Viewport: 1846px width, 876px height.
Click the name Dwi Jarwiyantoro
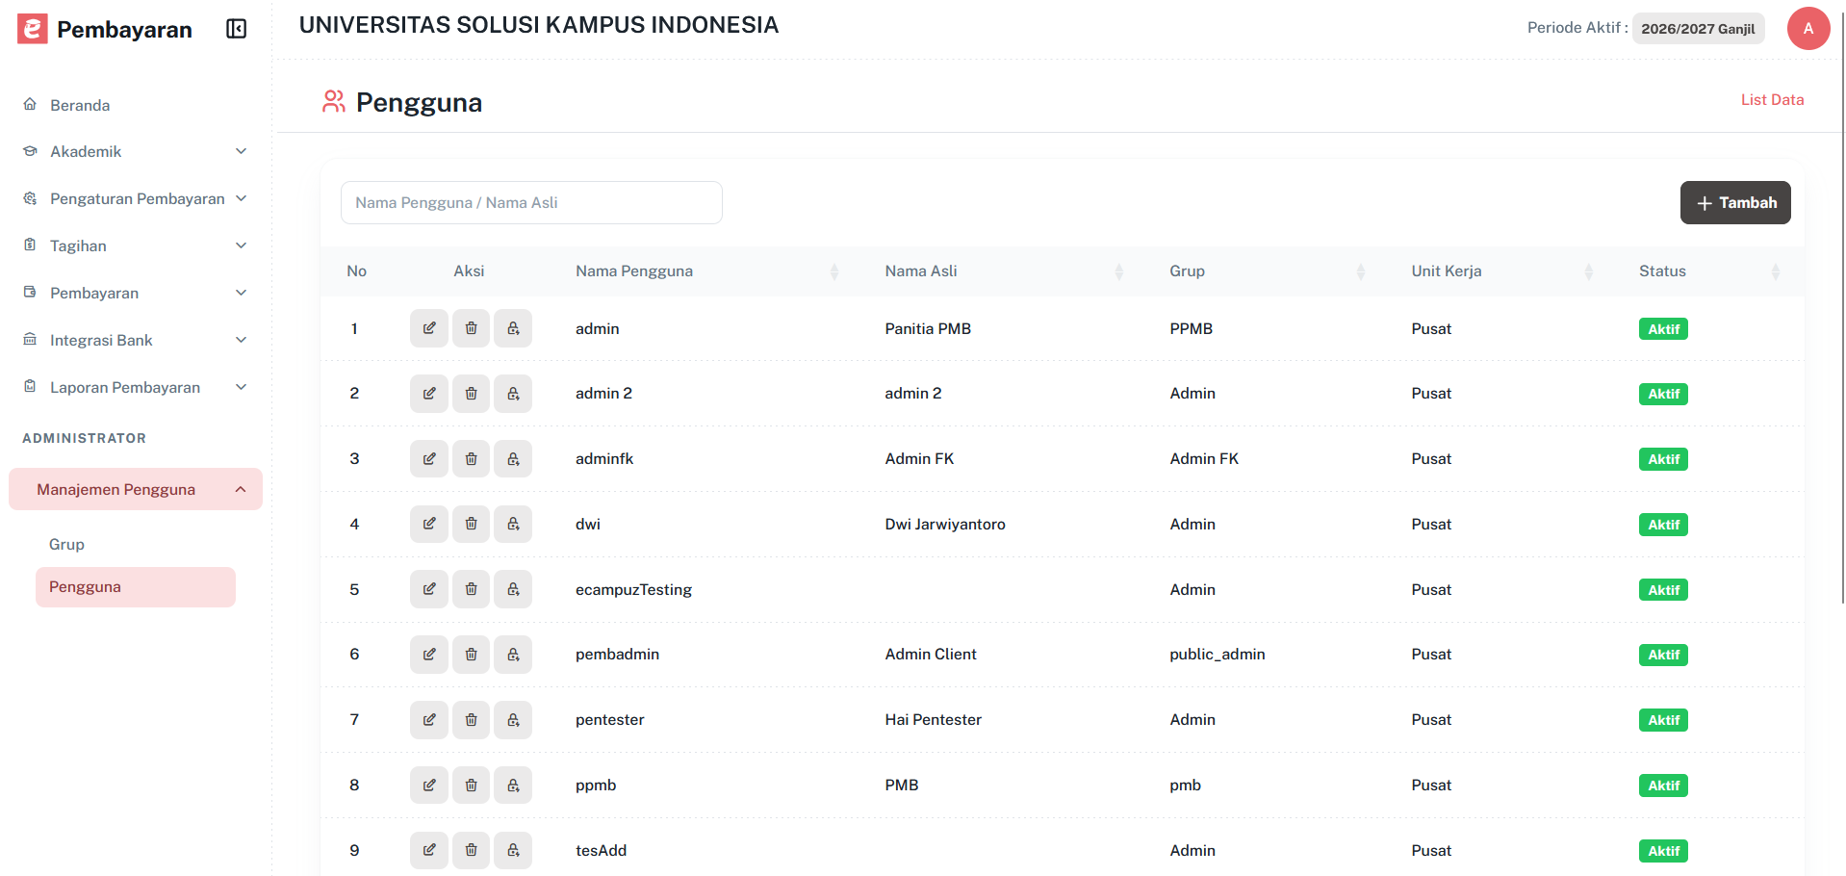[x=945, y=524]
